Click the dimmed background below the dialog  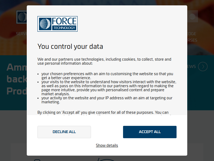[x=107, y=158]
